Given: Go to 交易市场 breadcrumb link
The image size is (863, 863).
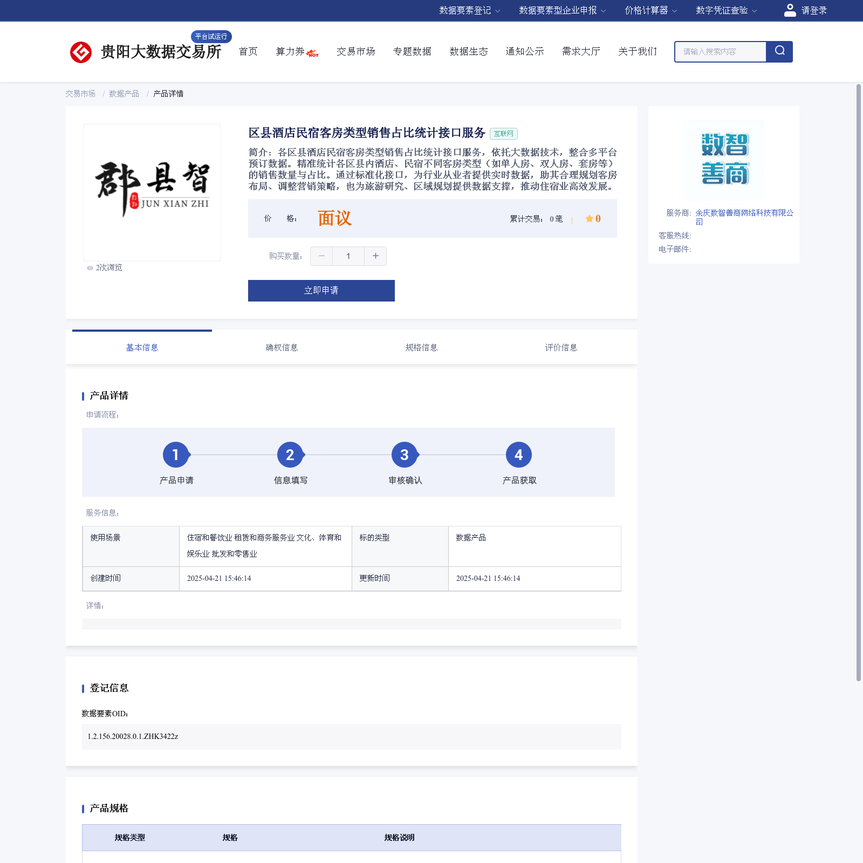Looking at the screenshot, I should [80, 94].
